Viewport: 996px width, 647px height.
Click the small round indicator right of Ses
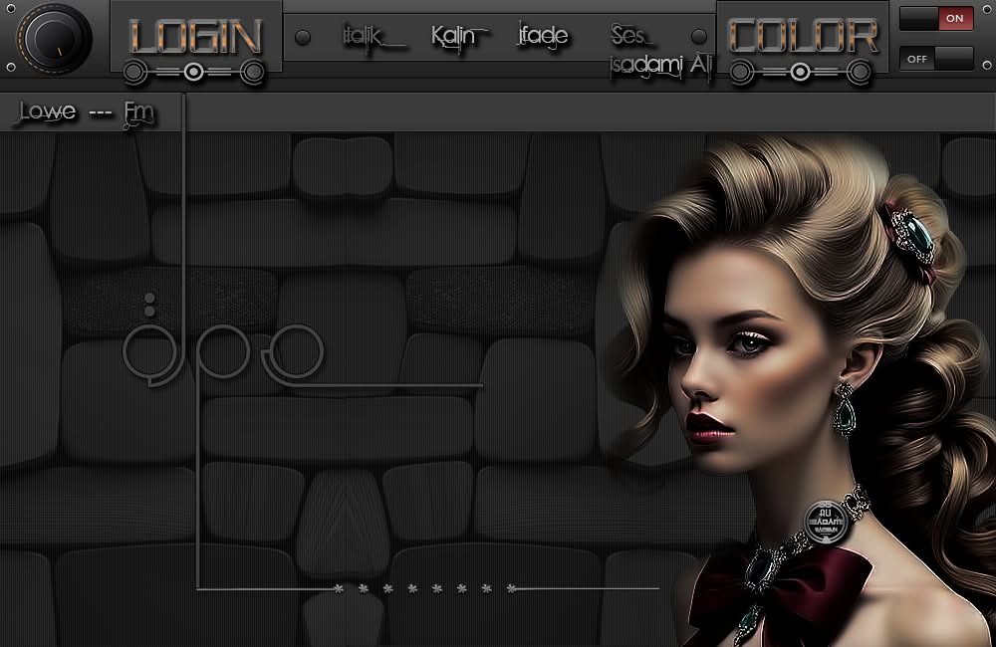pos(699,36)
